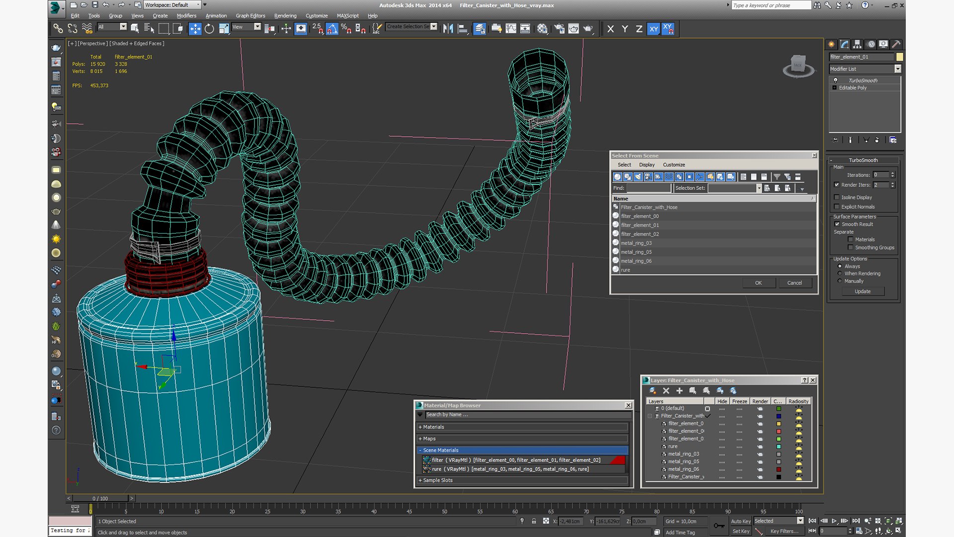Click the time slider 0 / 100 handle
The width and height of the screenshot is (954, 537).
pos(100,498)
